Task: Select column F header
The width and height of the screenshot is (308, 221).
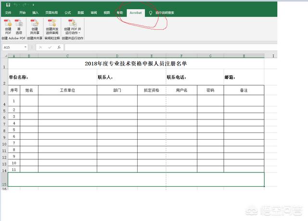Action: [181, 56]
